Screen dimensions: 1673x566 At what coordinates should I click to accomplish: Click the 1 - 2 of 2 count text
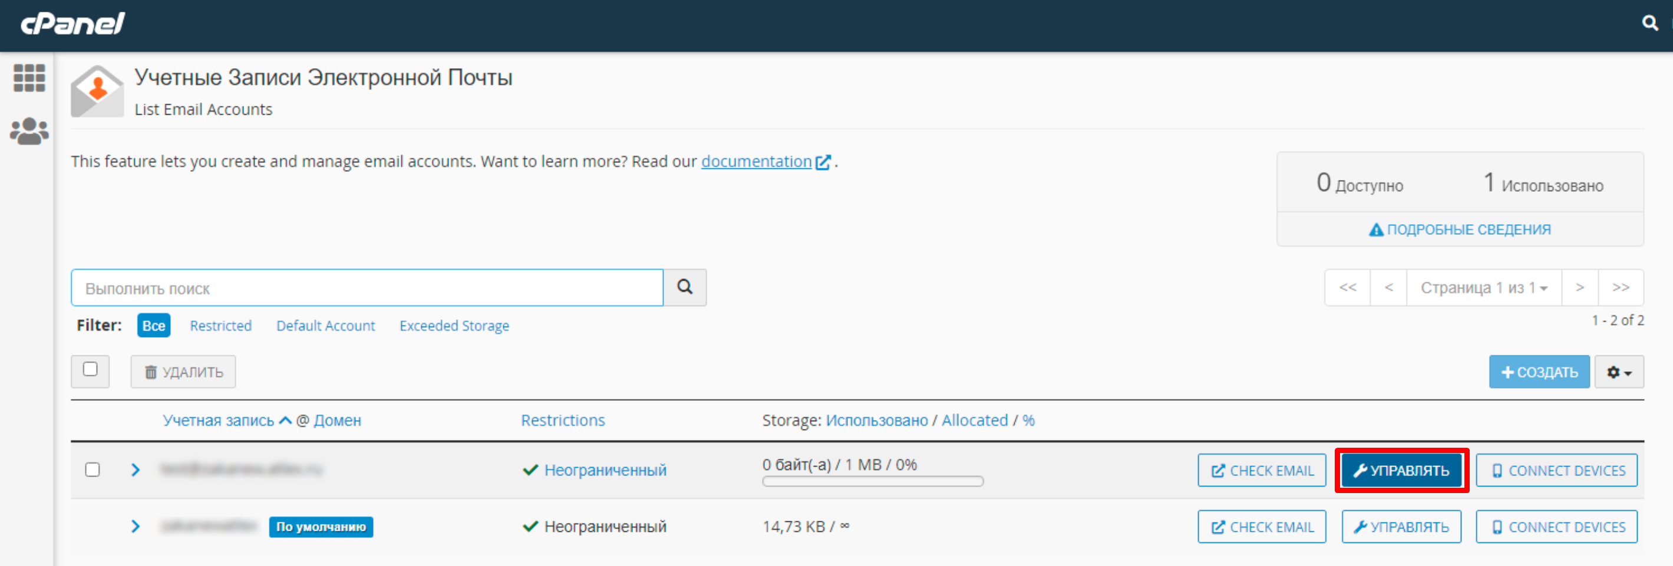[1617, 320]
